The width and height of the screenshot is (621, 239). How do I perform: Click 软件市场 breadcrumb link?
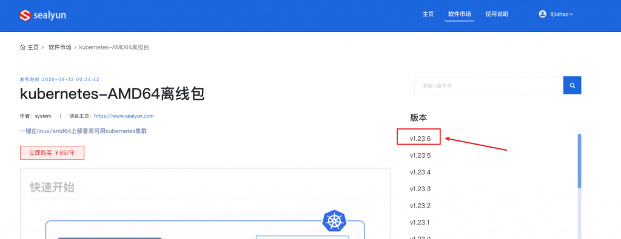click(x=60, y=47)
